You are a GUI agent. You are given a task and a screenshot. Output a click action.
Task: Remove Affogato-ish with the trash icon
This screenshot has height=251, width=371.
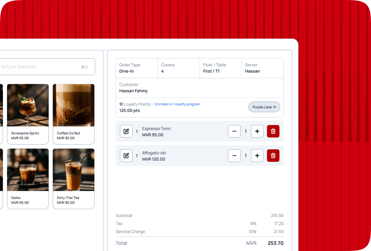tap(273, 156)
